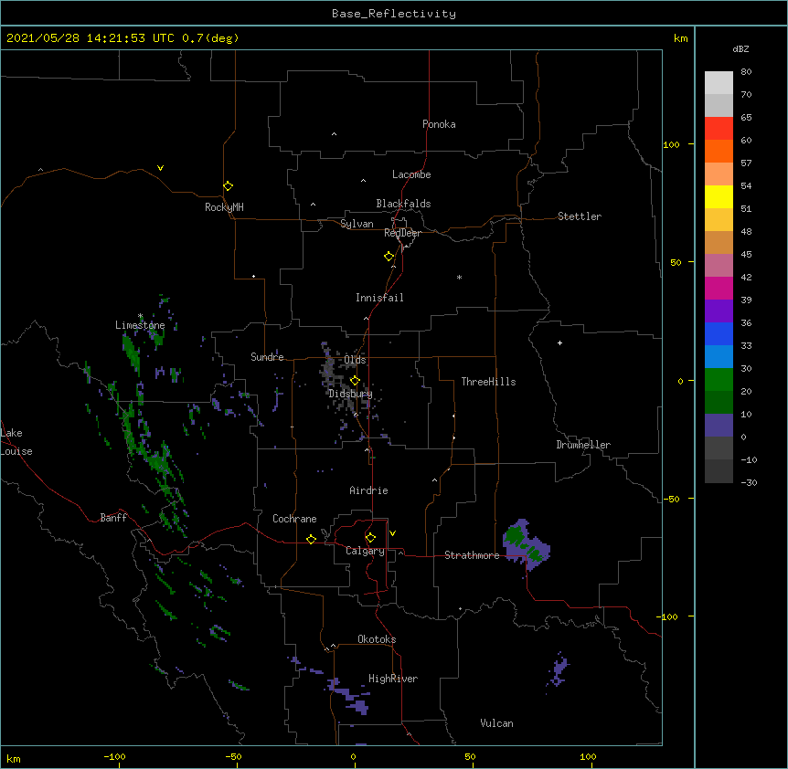Click the Vulcan town label
This screenshot has width=788, height=769.
point(496,723)
